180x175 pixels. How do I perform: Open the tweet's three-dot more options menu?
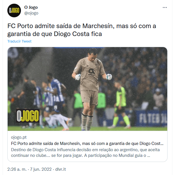[165, 8]
